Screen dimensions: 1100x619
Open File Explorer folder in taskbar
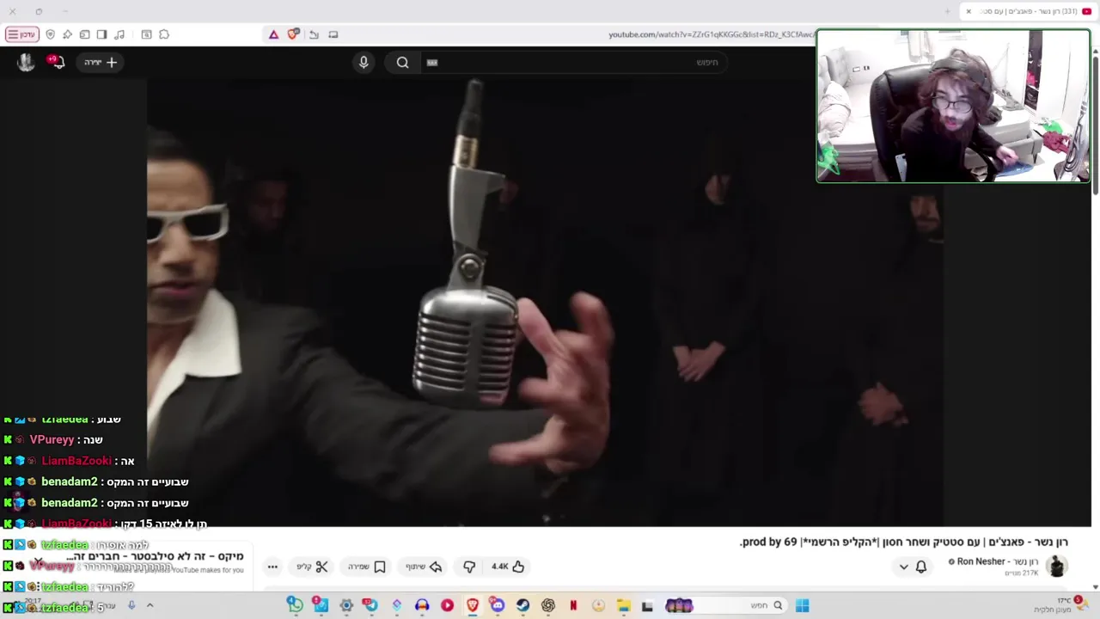[624, 605]
